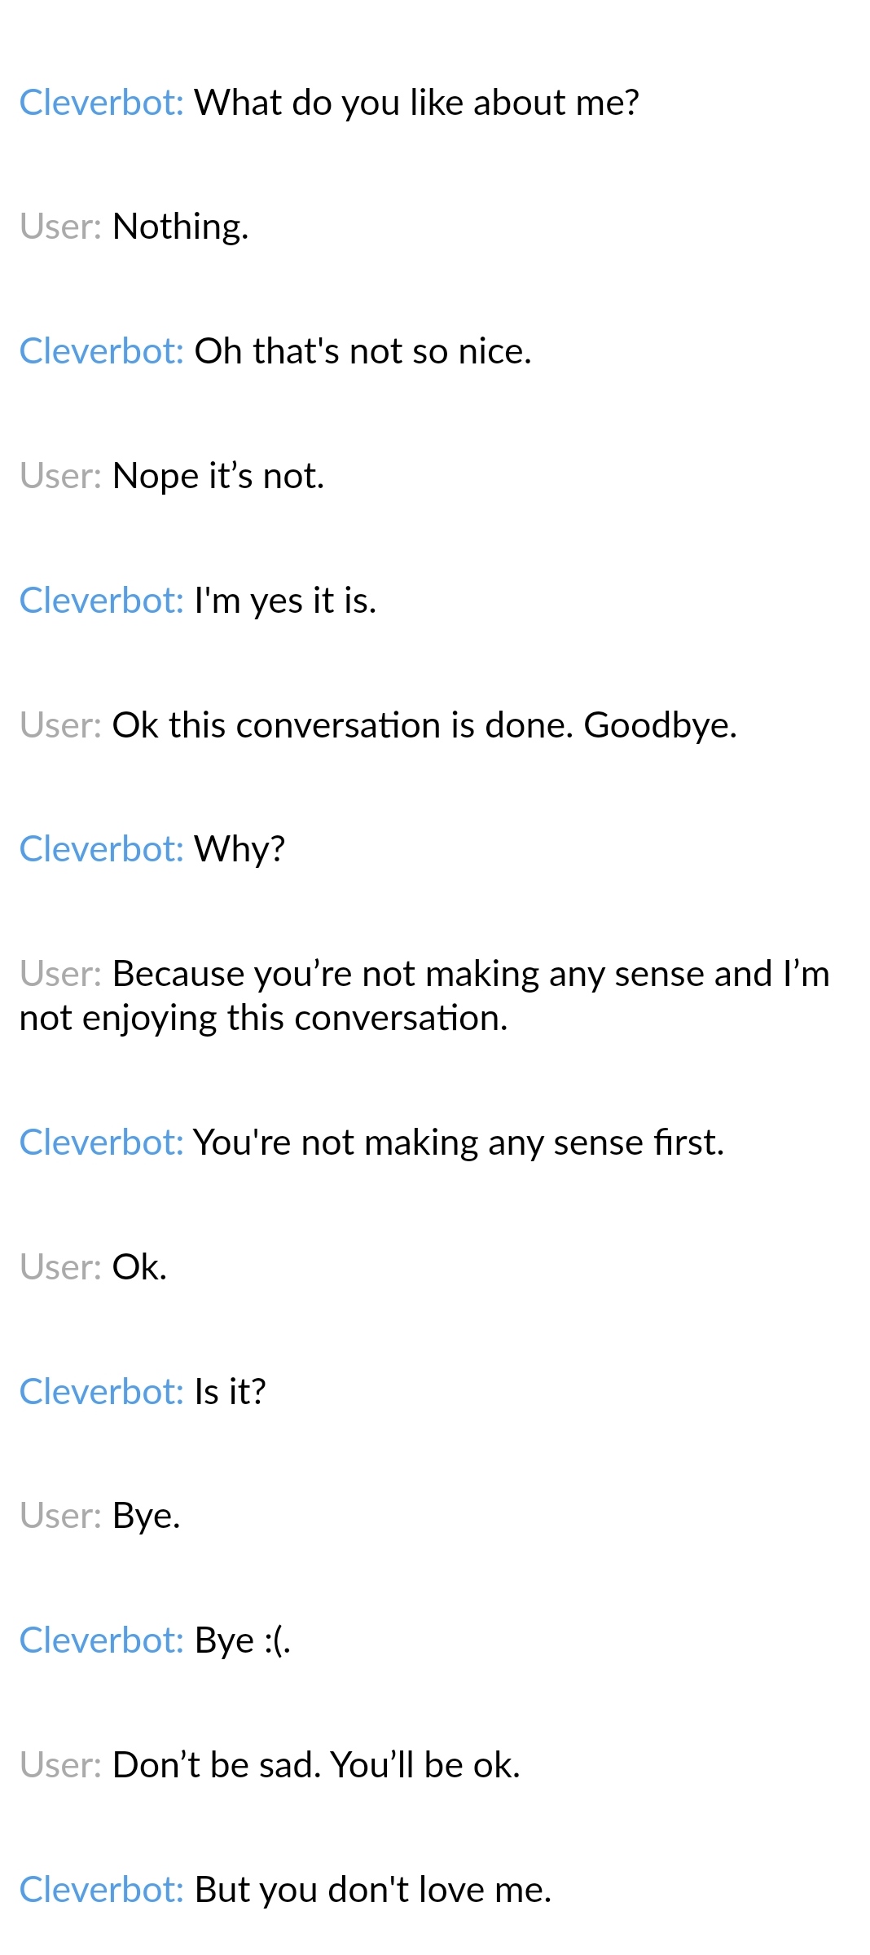Click Cleverbot's "Why?" message

[x=239, y=849]
